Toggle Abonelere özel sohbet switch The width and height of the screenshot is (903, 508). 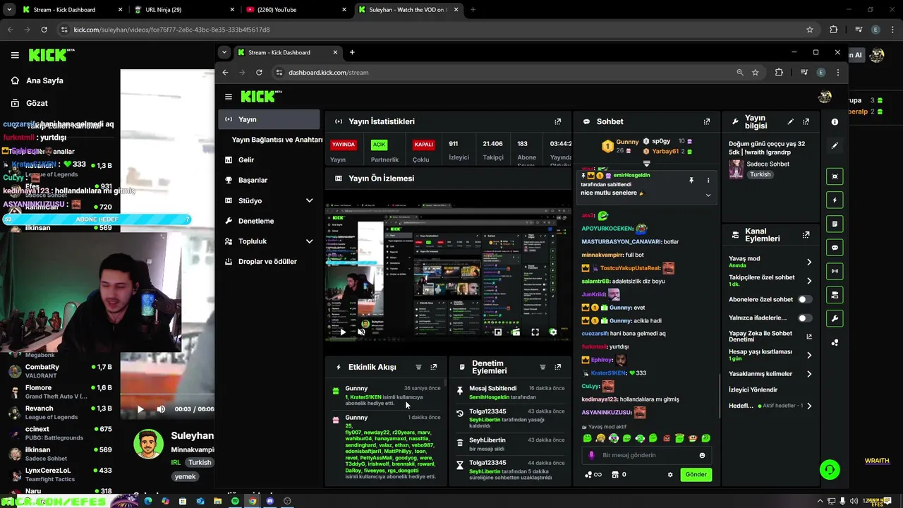pyautogui.click(x=804, y=299)
